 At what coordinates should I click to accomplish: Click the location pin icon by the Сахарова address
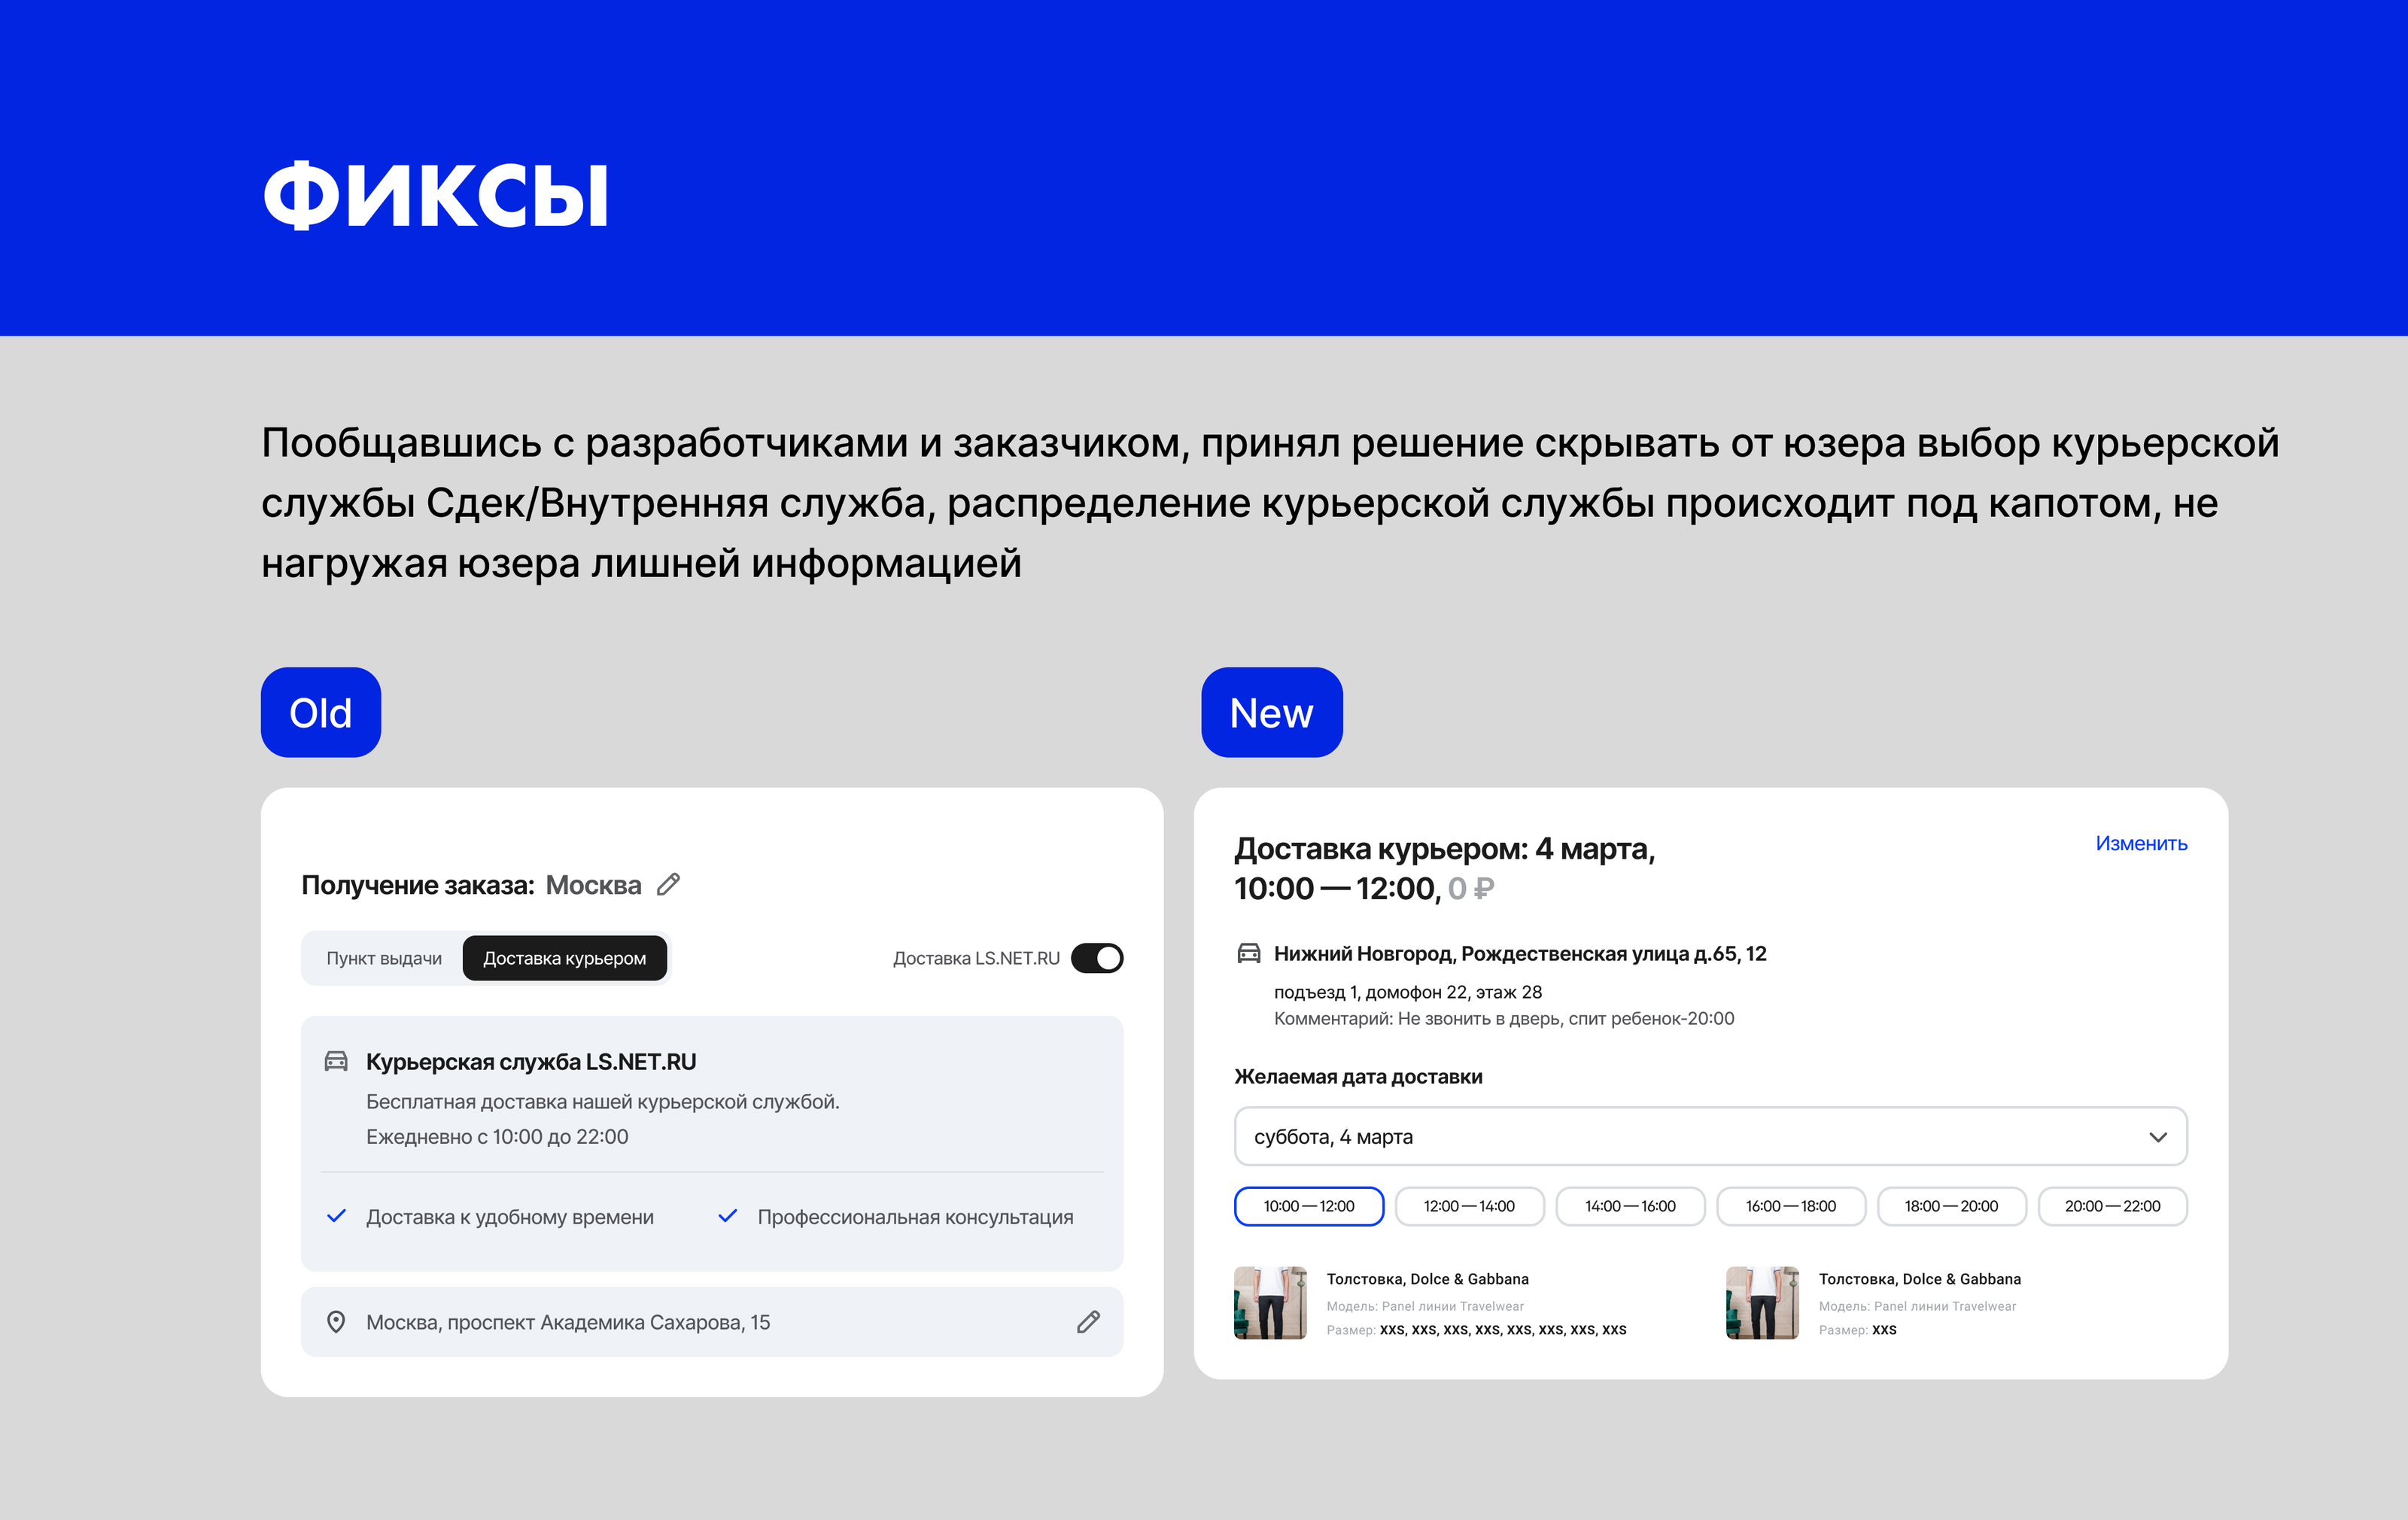[x=336, y=1322]
